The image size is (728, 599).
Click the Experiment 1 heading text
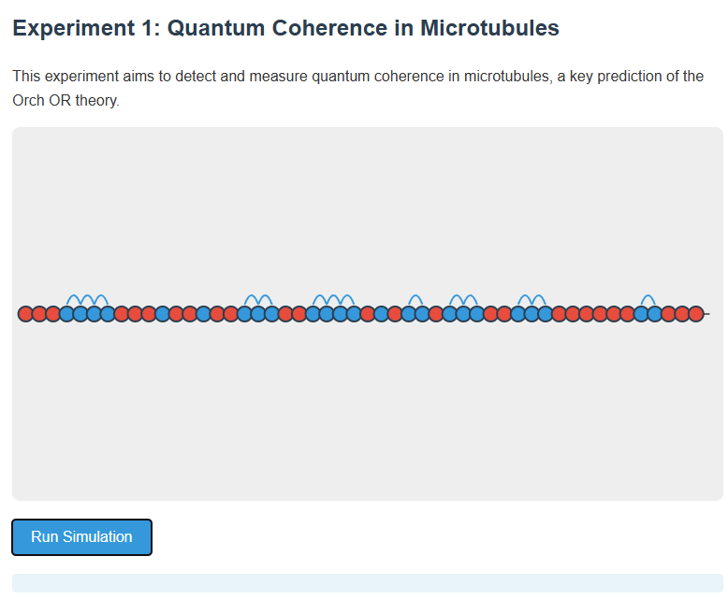pos(285,28)
